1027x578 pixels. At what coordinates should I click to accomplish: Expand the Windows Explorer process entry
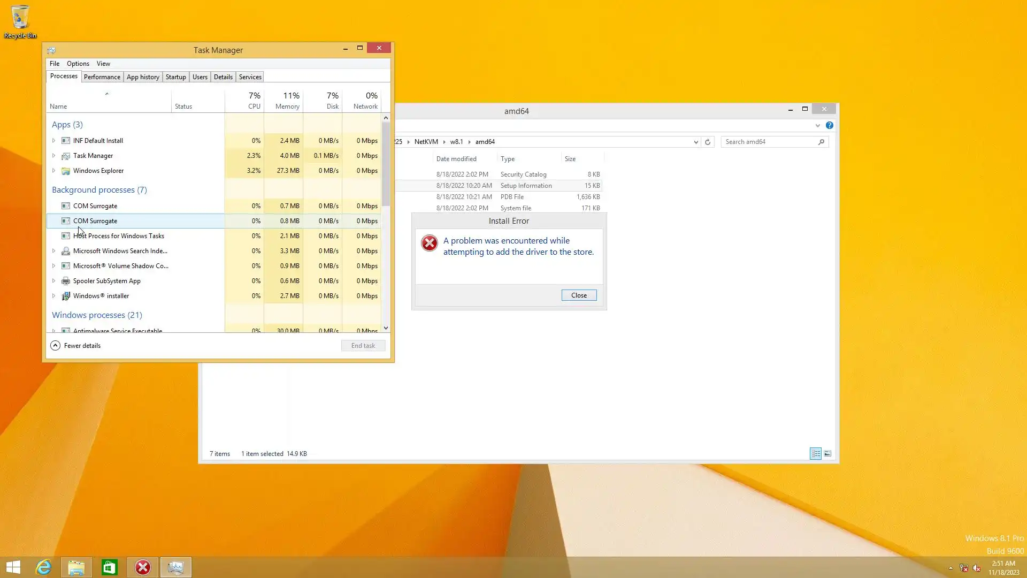pyautogui.click(x=53, y=171)
